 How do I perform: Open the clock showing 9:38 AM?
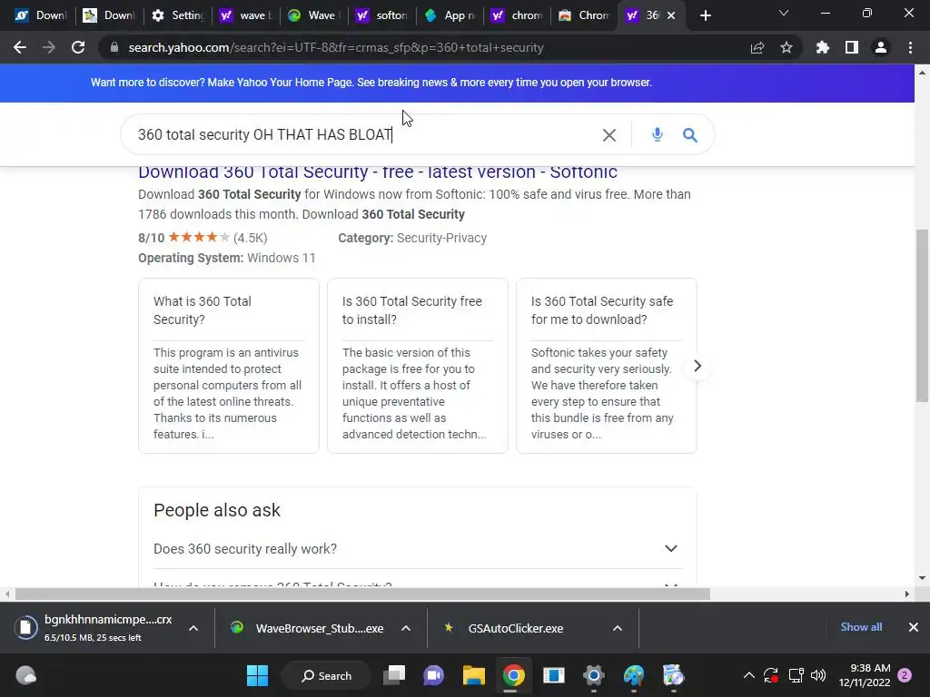tap(865, 675)
